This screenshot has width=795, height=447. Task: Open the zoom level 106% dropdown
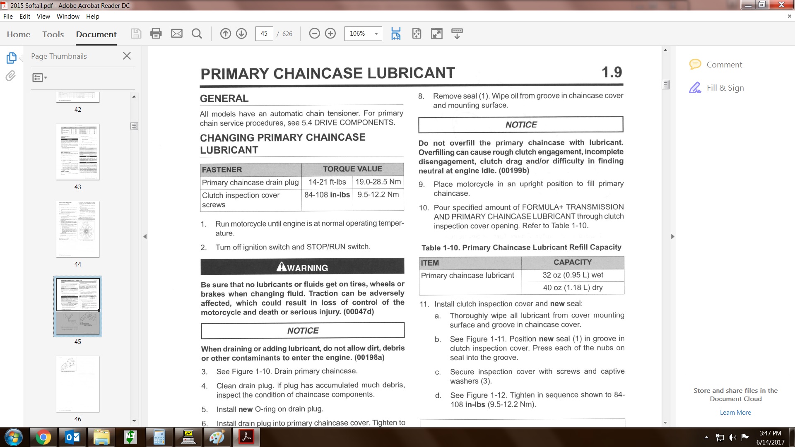(x=376, y=34)
